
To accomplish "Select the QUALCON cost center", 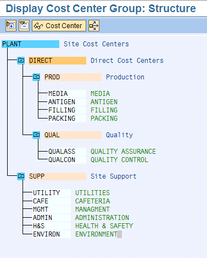I will pos(67,160).
